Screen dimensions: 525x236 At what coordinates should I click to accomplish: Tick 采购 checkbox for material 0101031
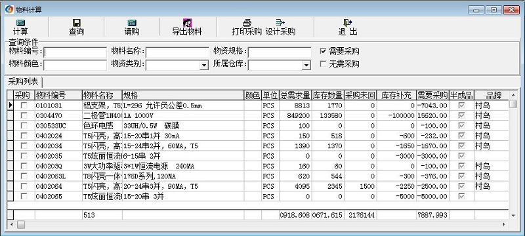24,106
